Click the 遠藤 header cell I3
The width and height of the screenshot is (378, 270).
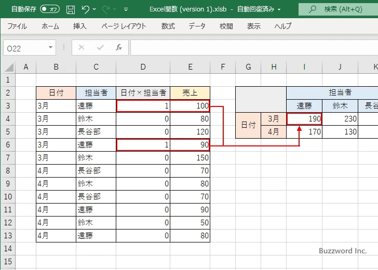[x=304, y=106]
